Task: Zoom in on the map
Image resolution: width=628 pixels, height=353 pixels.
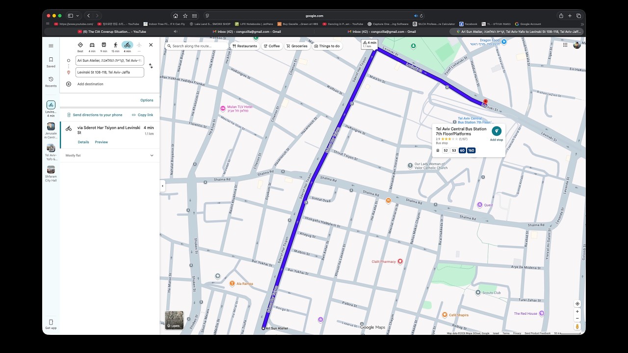Action: click(x=577, y=311)
